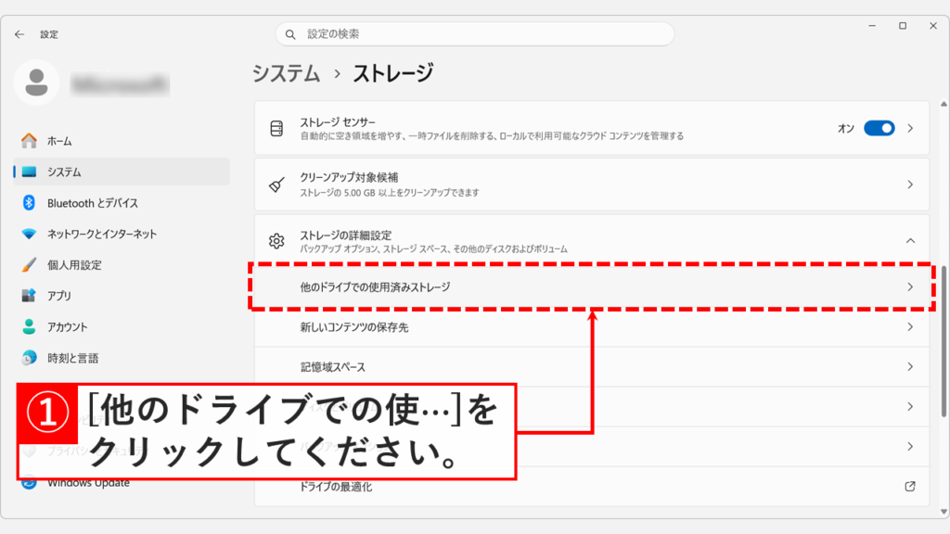Click the 個人用設定 paintbrush icon
Viewport: 950px width, 534px height.
(x=29, y=264)
